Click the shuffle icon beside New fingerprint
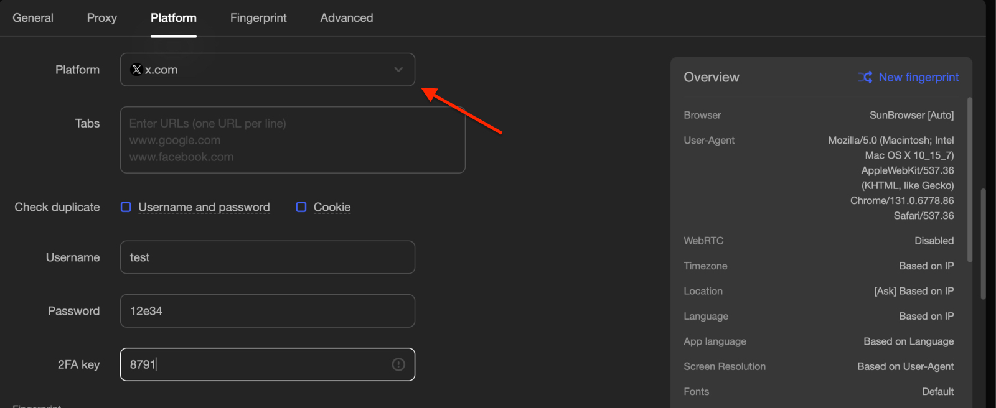Image resolution: width=996 pixels, height=408 pixels. [x=865, y=77]
